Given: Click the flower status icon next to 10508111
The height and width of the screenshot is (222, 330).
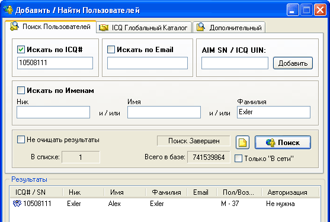Looking at the screenshot, I should point(17,203).
